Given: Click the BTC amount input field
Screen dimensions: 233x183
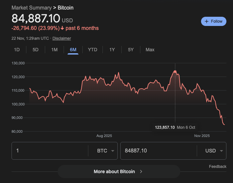Looking at the screenshot, I should click(x=49, y=151).
